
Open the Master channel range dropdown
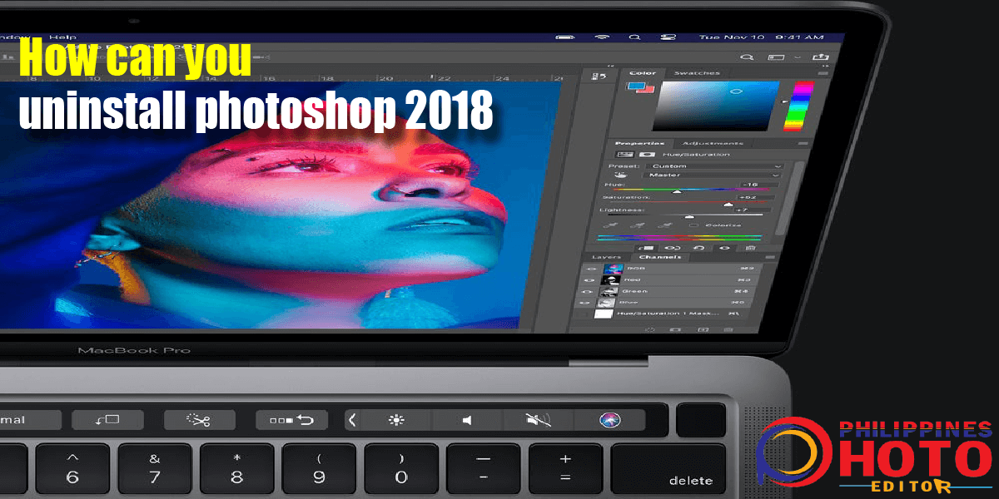pyautogui.click(x=713, y=175)
